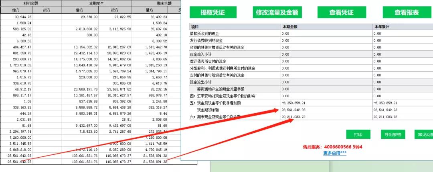The width and height of the screenshot is (433, 172).
Task: Click the 导出表格 button
Action: click(x=393, y=134)
